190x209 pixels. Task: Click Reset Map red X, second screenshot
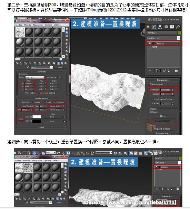click(29, 199)
